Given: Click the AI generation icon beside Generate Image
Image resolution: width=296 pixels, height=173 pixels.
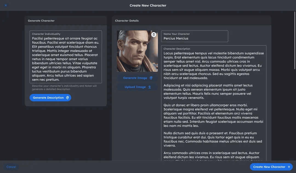Looking at the screenshot, I should (151, 78).
